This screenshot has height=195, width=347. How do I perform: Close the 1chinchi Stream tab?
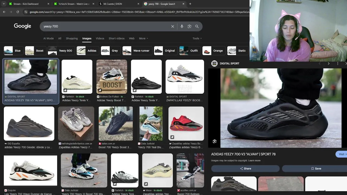94,4
